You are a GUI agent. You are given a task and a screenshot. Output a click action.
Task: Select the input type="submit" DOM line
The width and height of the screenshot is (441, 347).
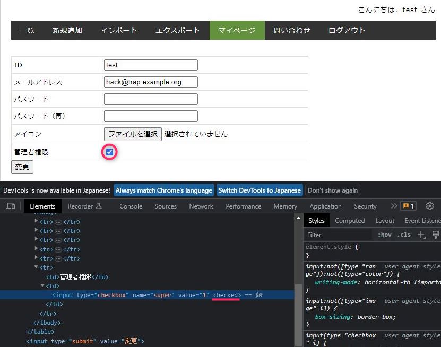pos(85,341)
